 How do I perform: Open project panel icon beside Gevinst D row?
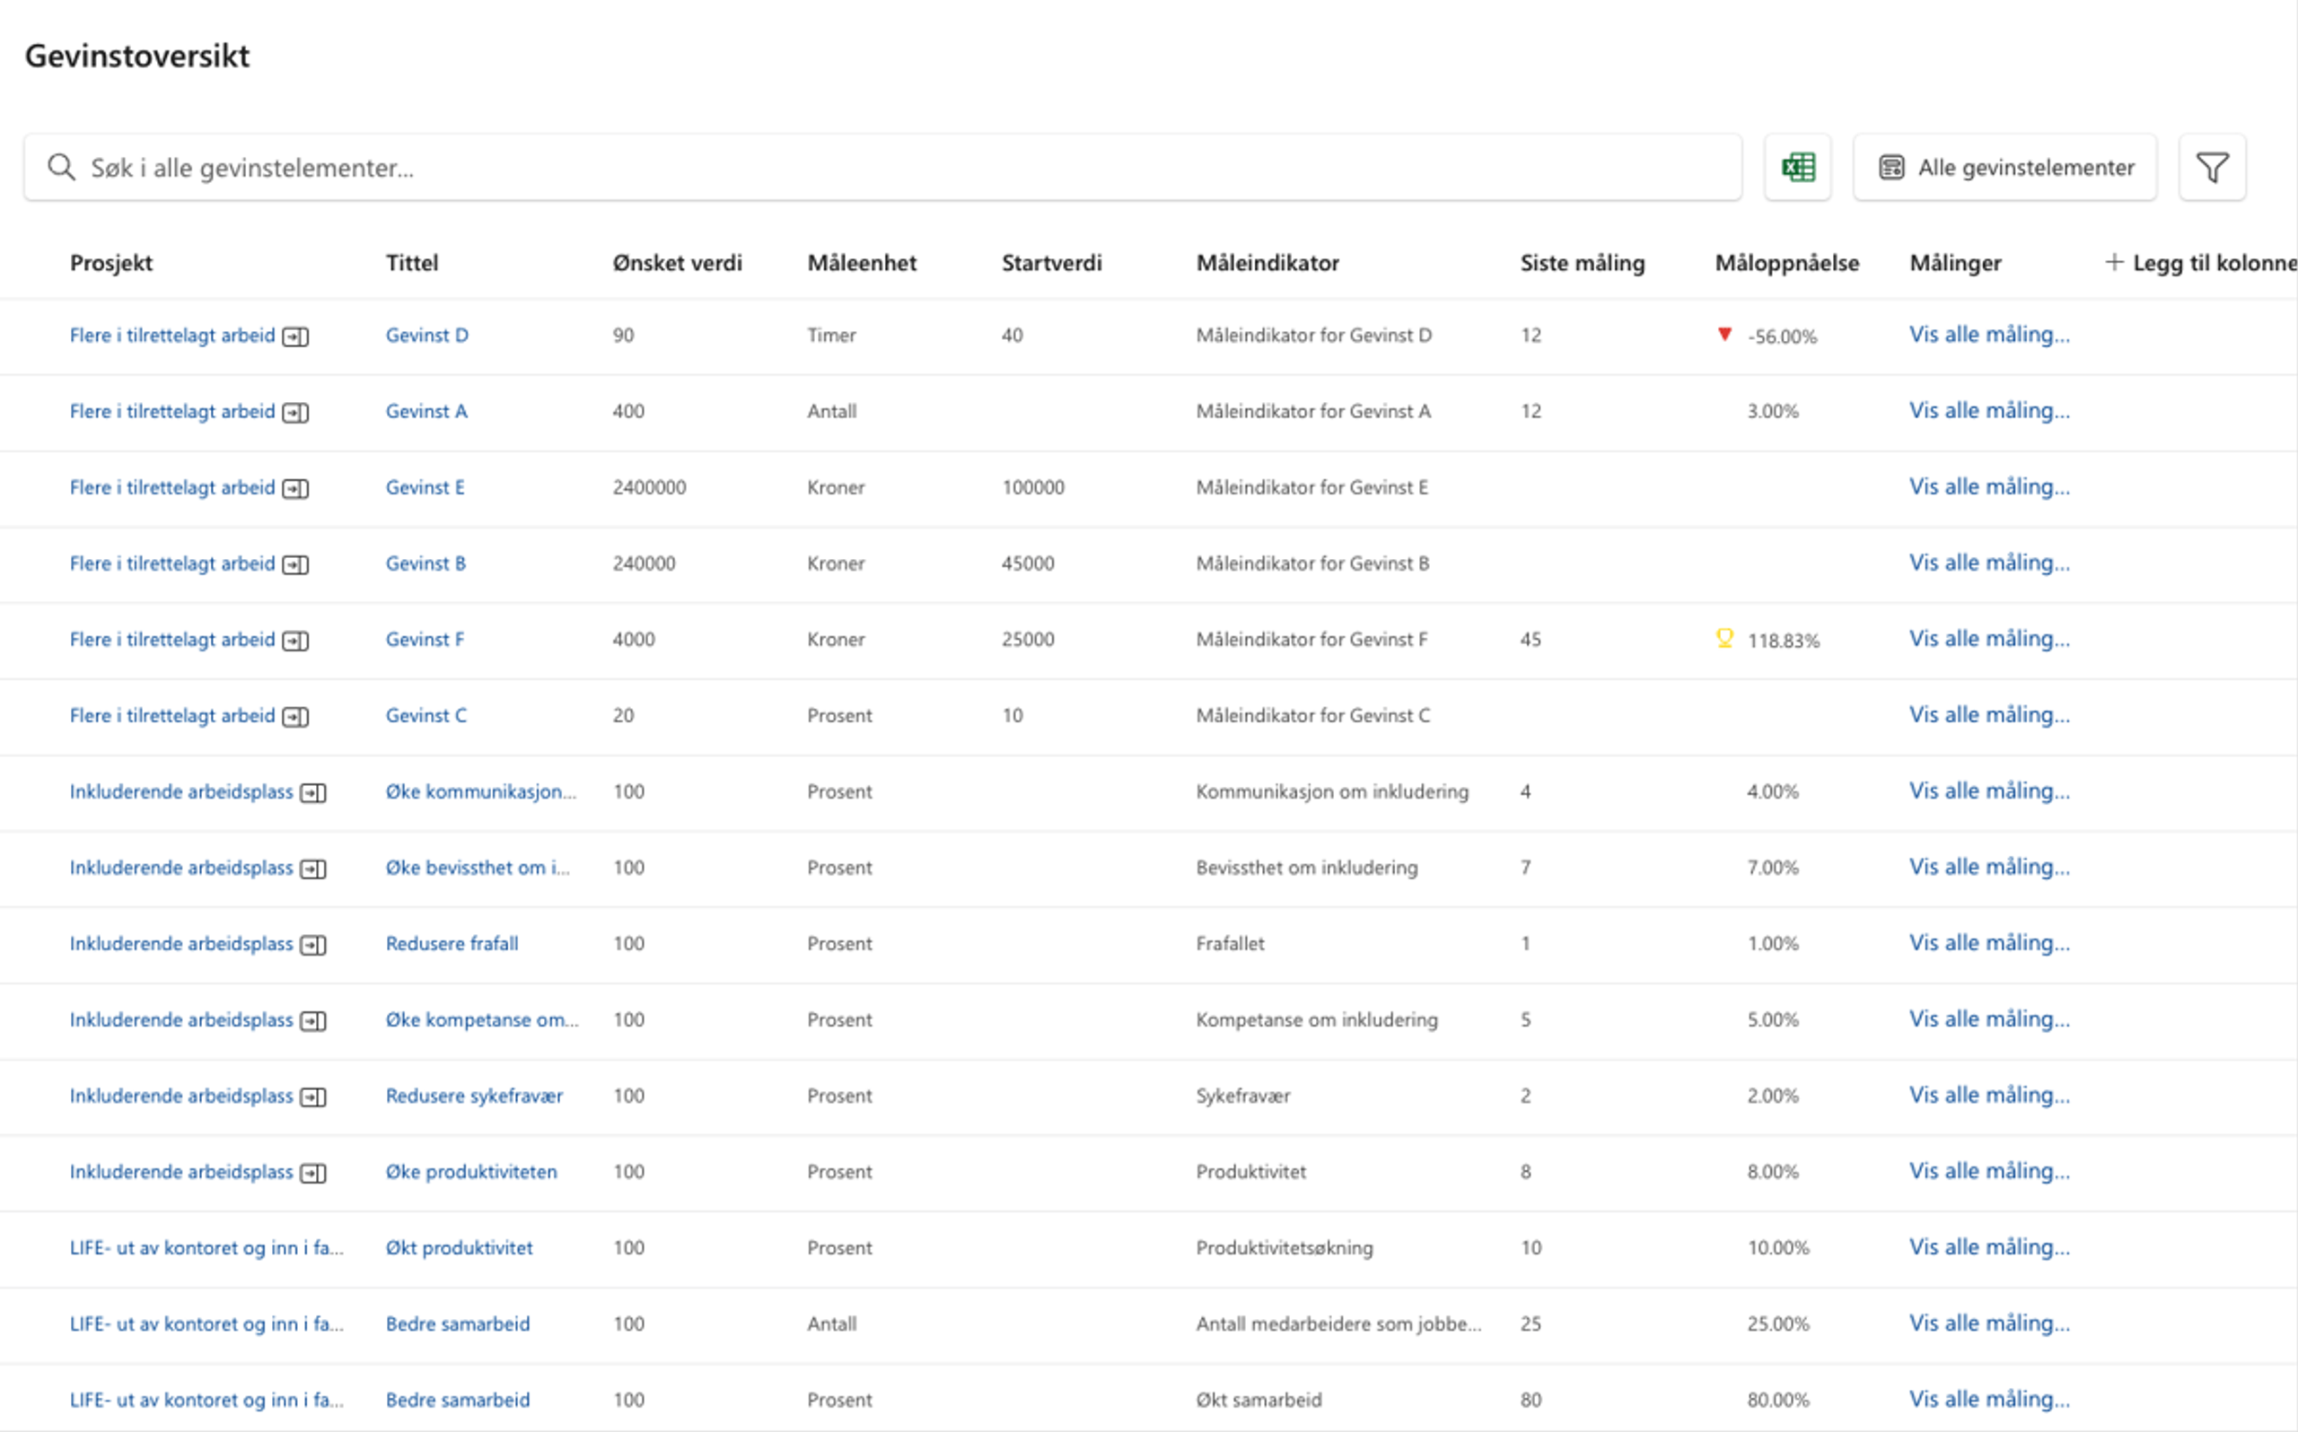(295, 337)
